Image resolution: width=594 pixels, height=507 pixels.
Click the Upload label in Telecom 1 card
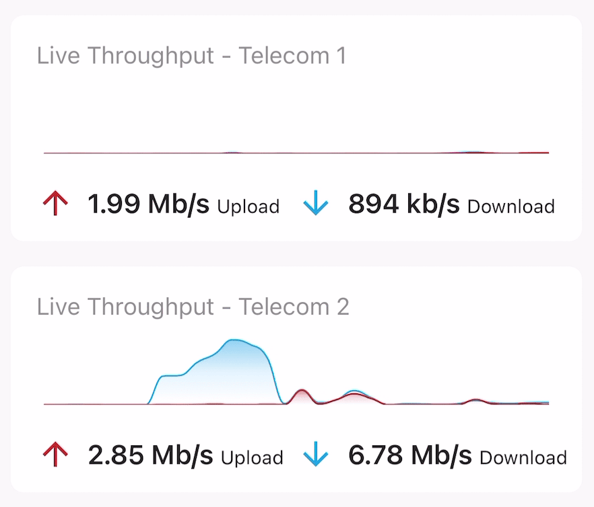coord(249,206)
